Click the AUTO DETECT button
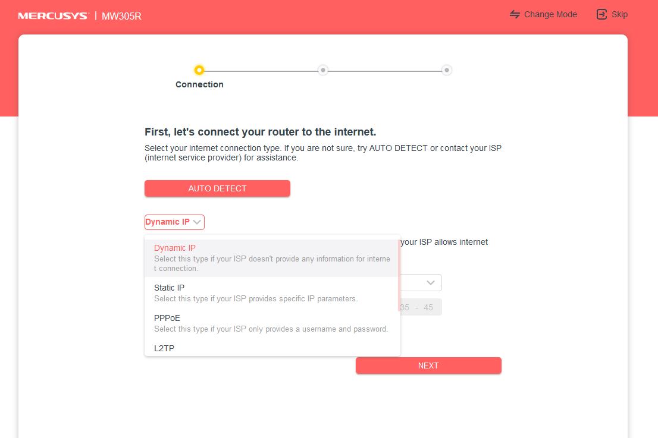This screenshot has width=658, height=438. click(217, 188)
